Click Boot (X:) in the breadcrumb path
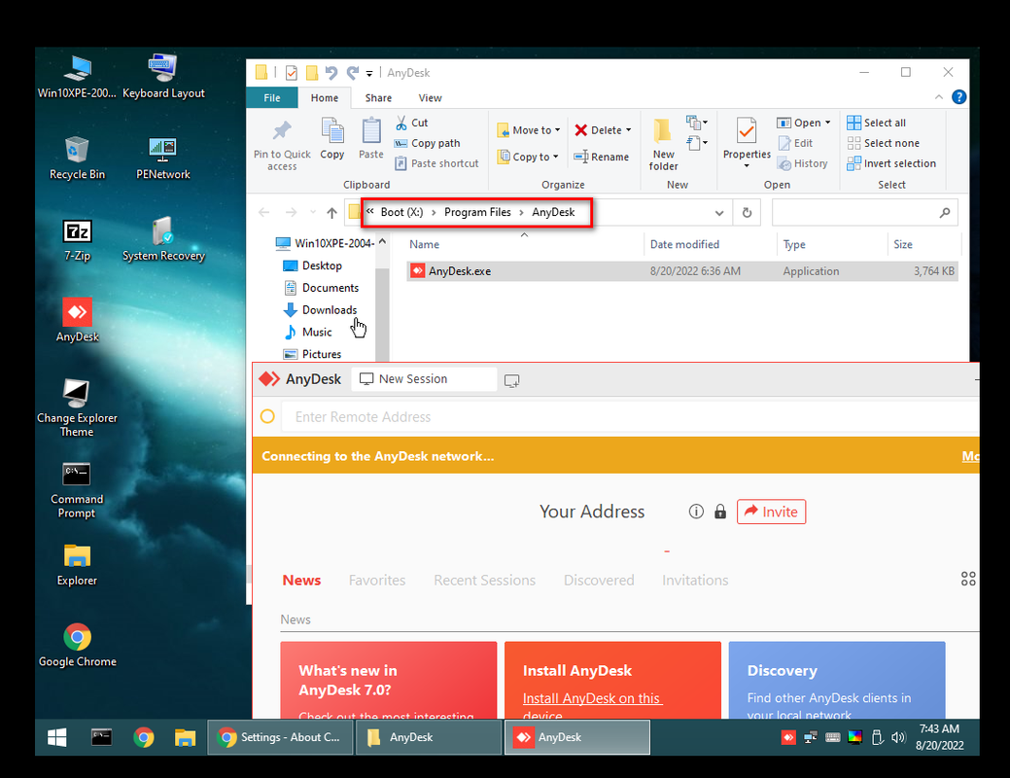1010x778 pixels. click(401, 212)
